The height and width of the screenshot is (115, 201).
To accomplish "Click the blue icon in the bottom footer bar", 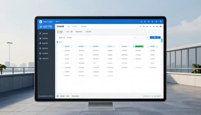I will 57,96.
